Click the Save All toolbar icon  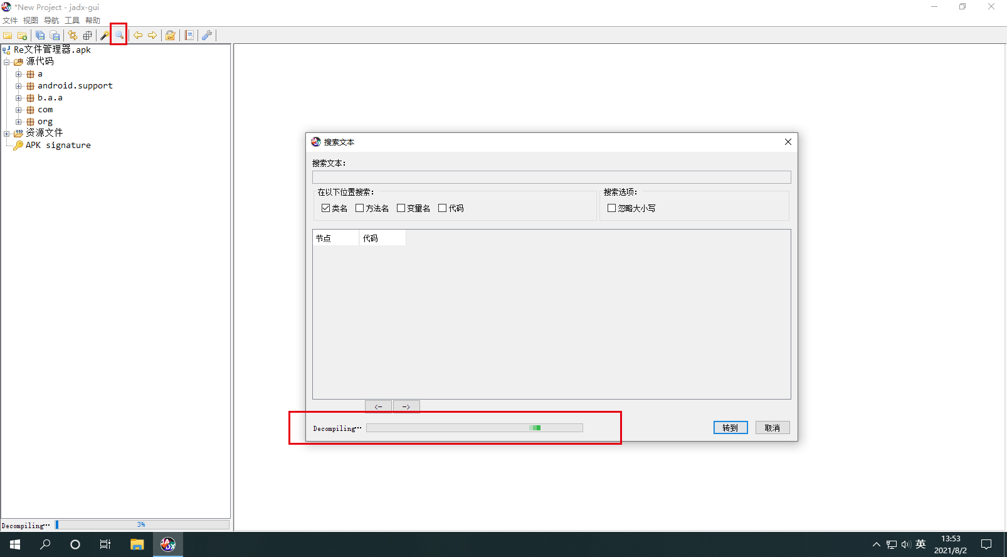pos(40,35)
